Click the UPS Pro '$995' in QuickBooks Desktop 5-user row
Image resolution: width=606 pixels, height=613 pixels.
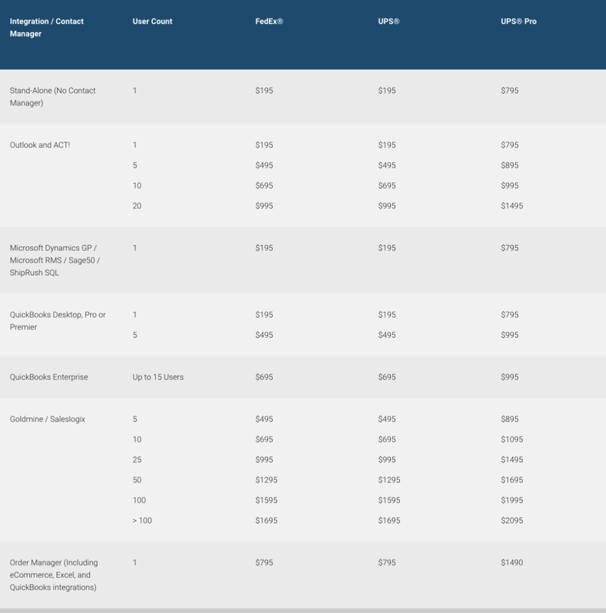510,335
